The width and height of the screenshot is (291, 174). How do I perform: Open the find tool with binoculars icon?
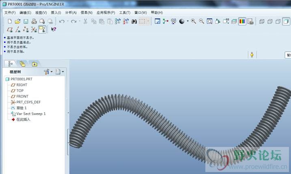(x=134, y=21)
